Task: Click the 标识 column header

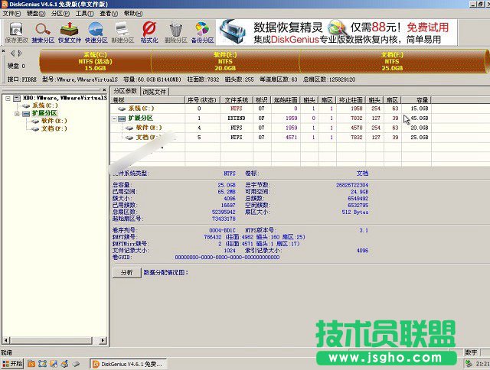Action: coord(262,100)
